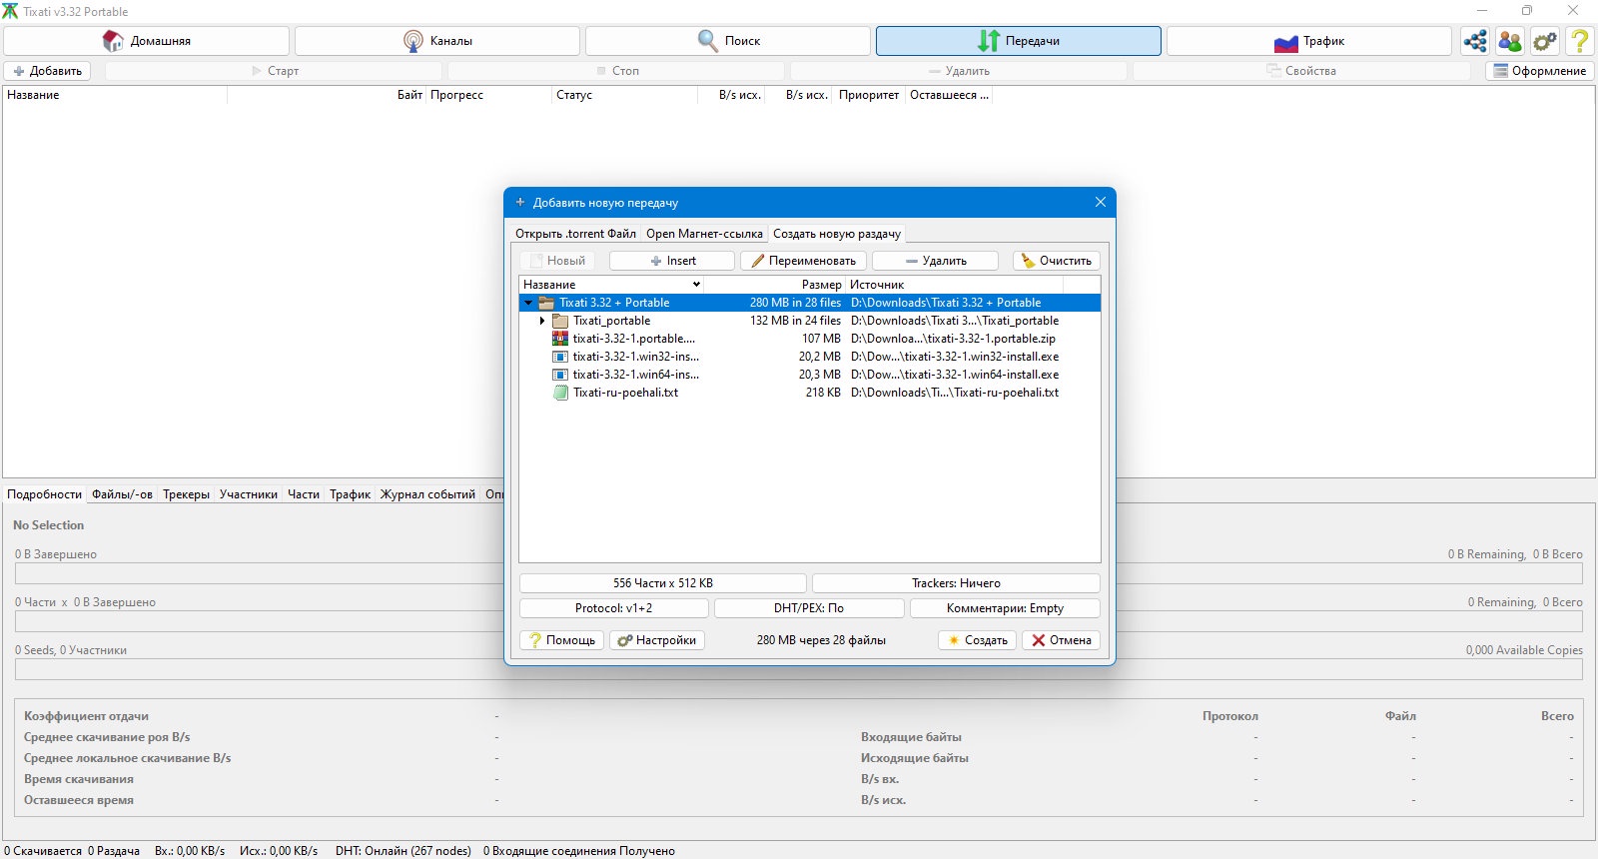The width and height of the screenshot is (1598, 859).
Task: Open the Трафик traffic tab
Action: coord(1309,41)
